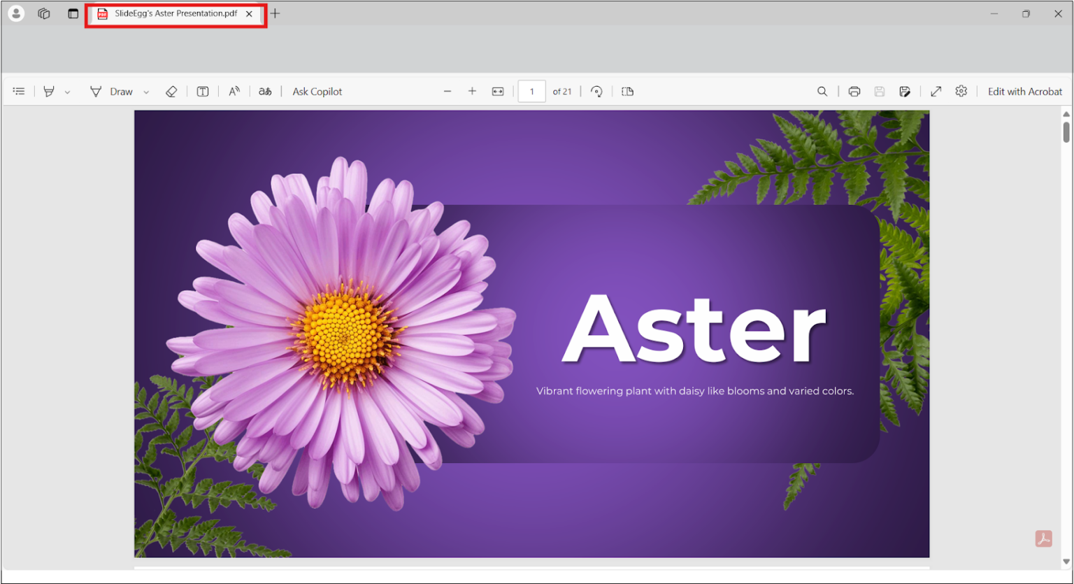Print the PDF document
Image resolution: width=1074 pixels, height=584 pixels.
coord(854,92)
